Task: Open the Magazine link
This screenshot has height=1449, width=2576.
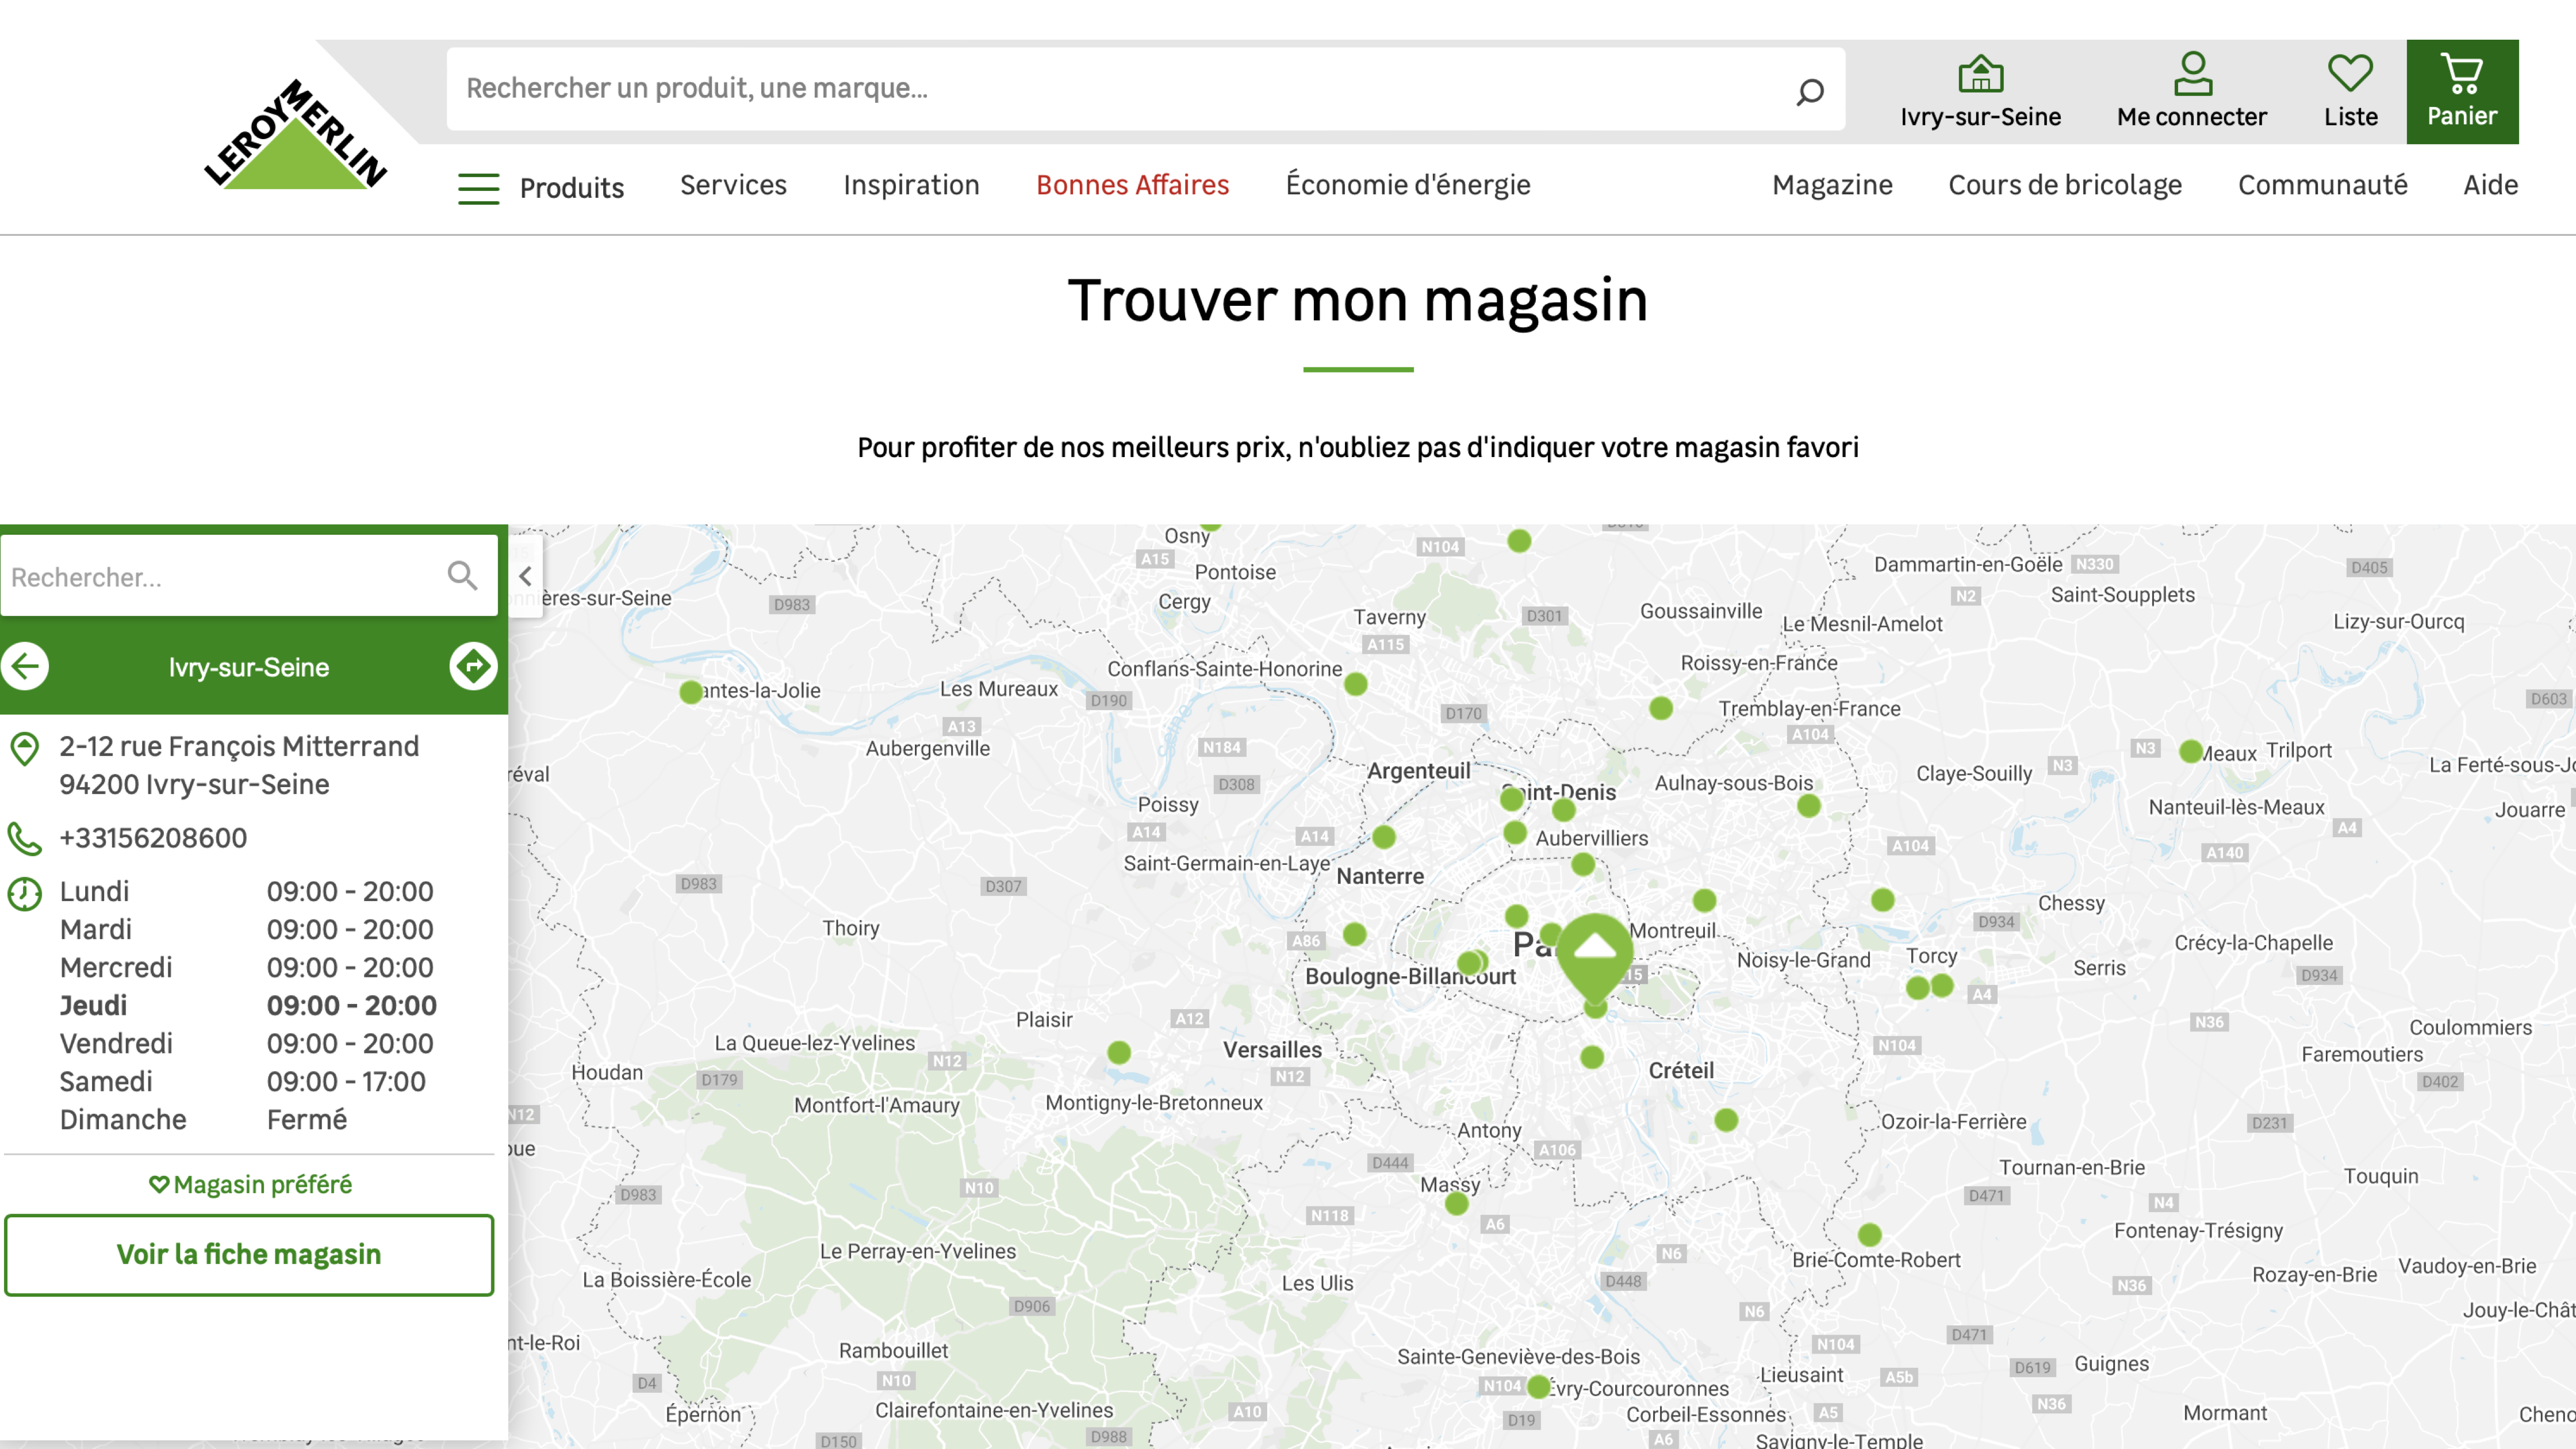Action: pyautogui.click(x=1832, y=185)
